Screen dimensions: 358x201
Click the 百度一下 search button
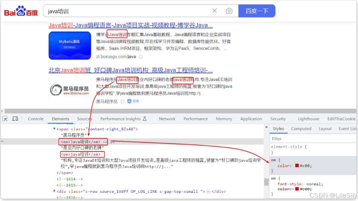257,11
